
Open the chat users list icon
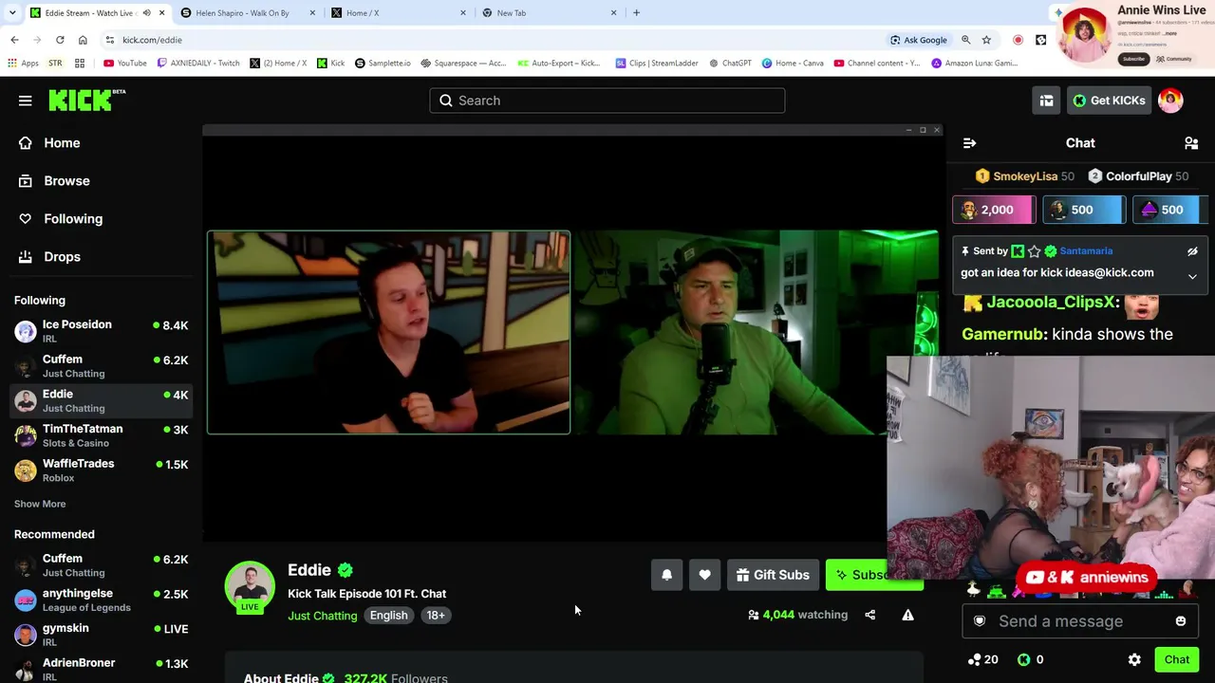tap(1191, 143)
